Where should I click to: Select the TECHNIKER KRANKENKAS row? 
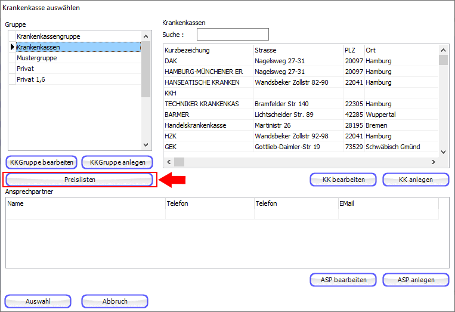click(202, 104)
